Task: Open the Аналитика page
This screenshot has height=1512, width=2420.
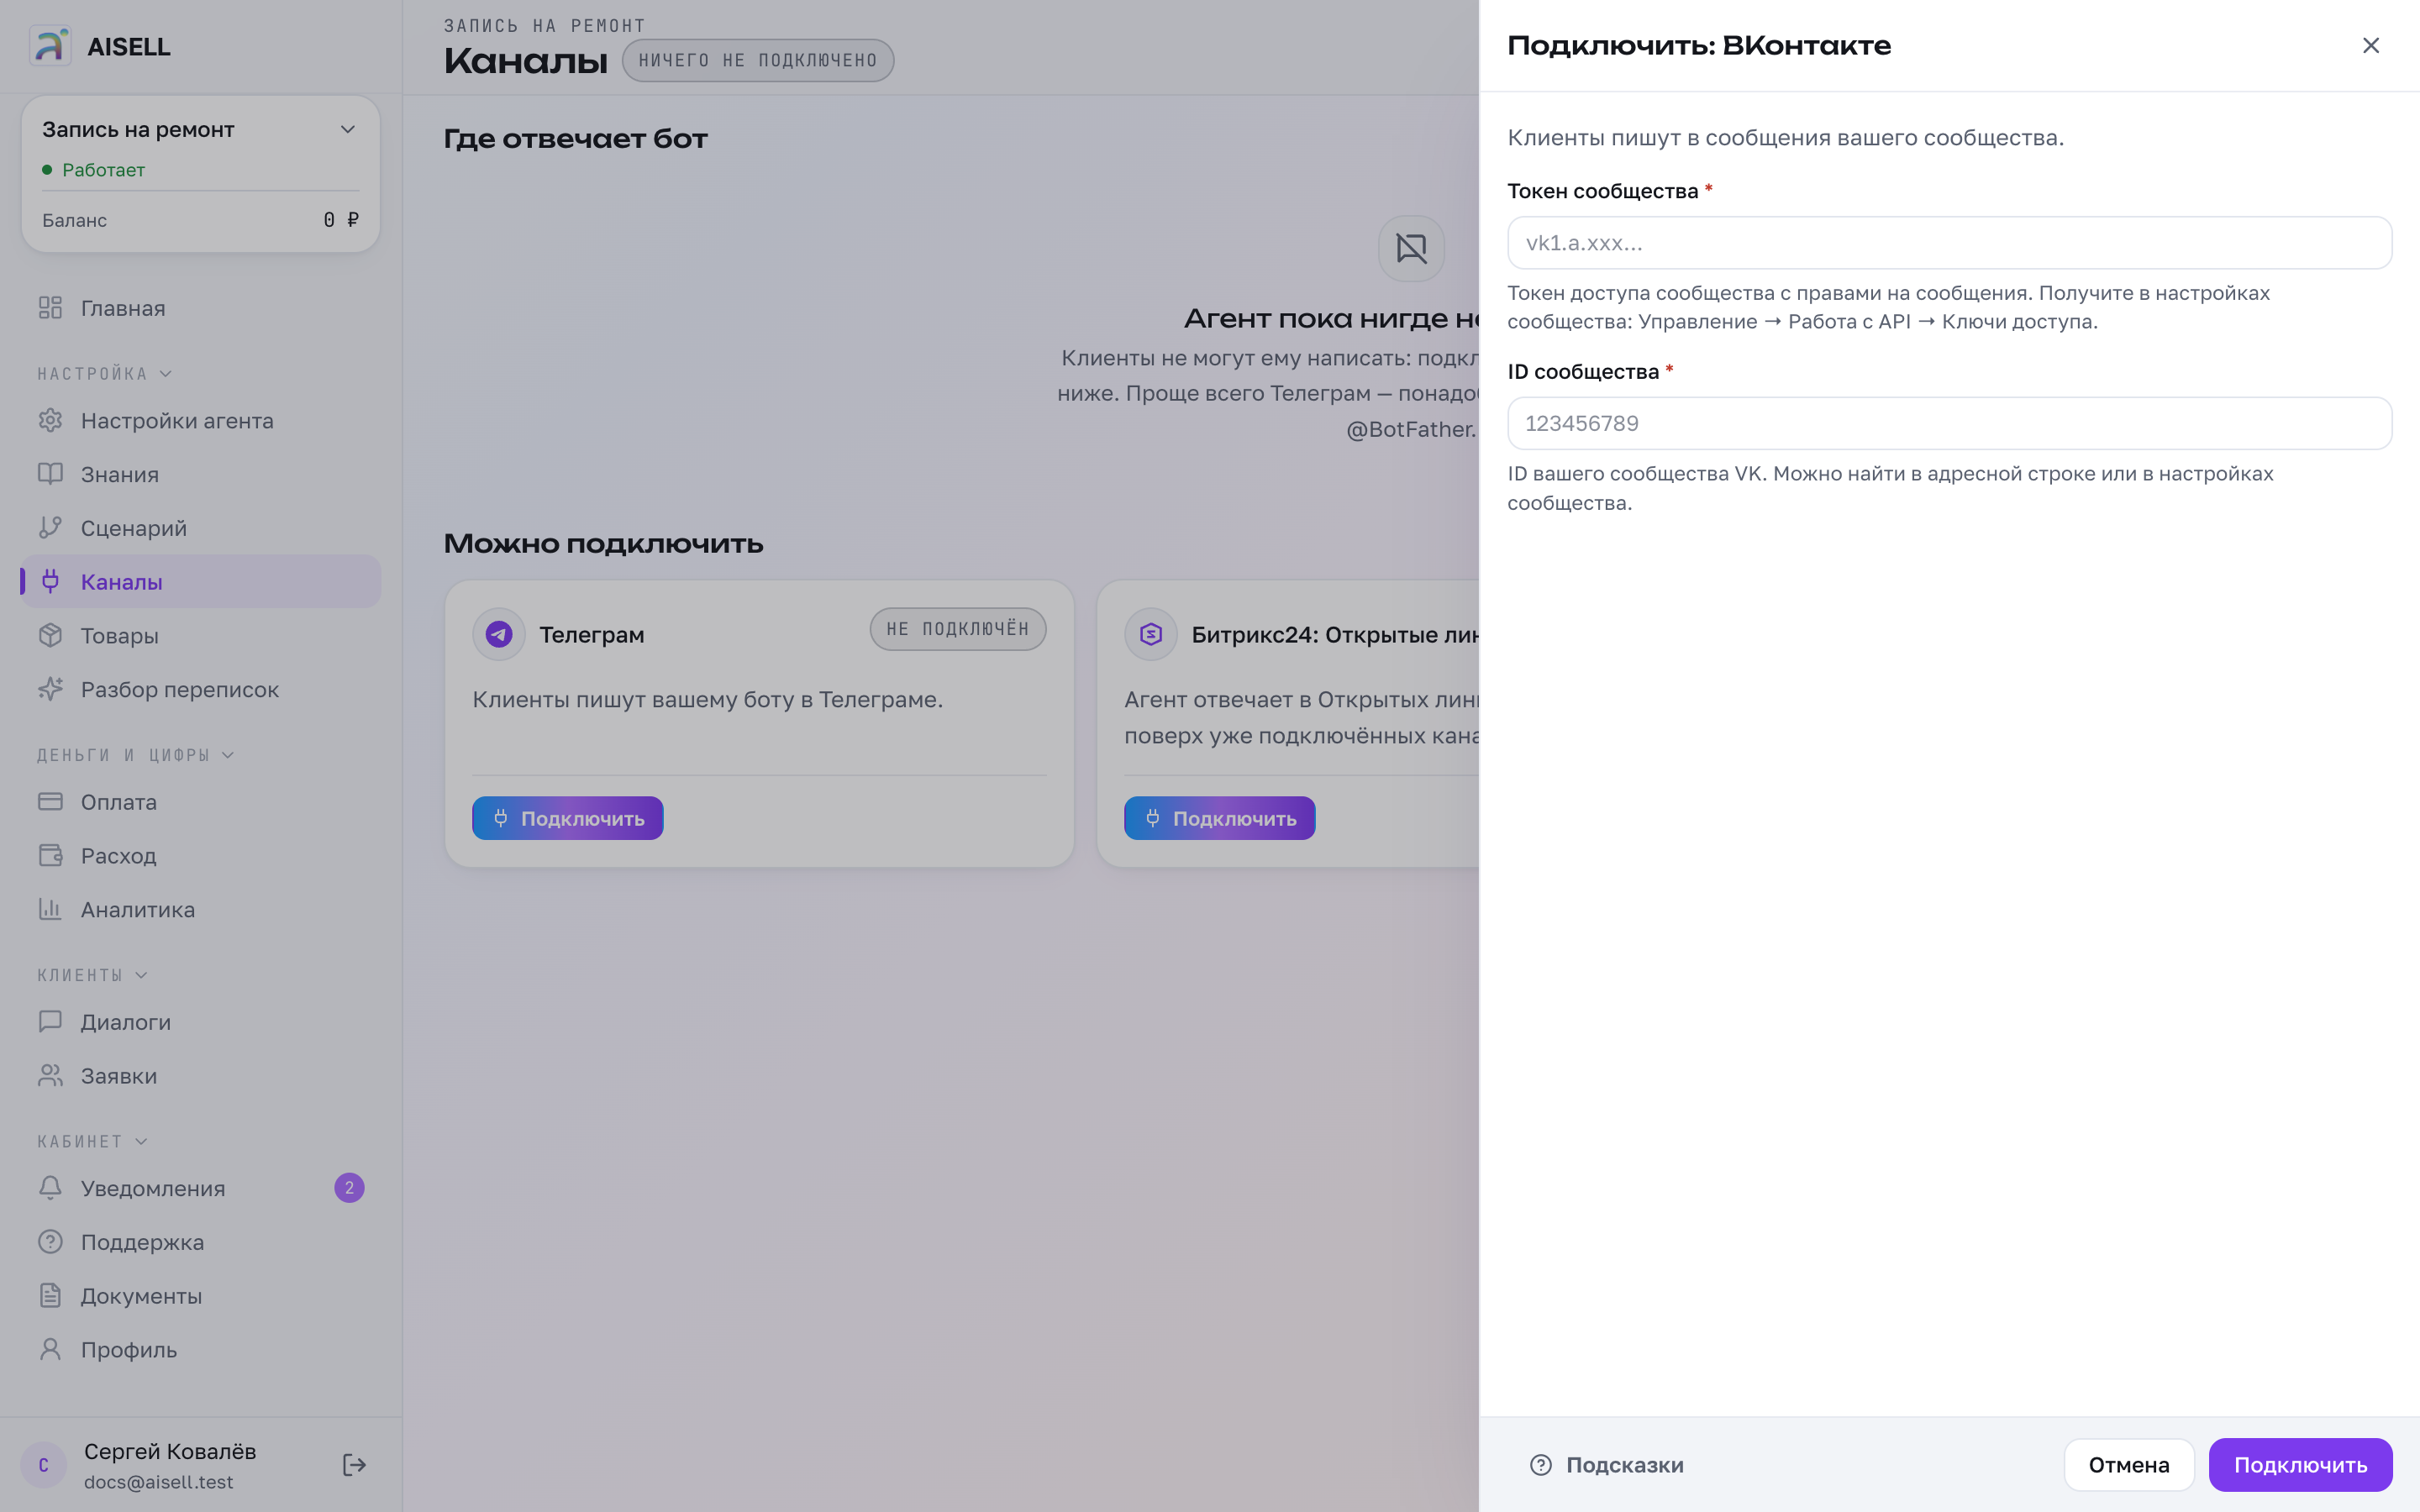Action: 201,910
